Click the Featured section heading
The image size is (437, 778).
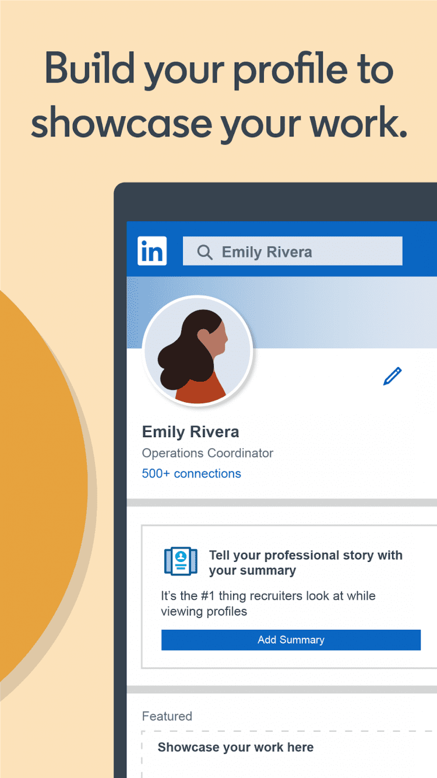[x=167, y=716]
